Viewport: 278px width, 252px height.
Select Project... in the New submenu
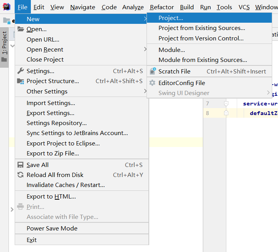click(x=209, y=18)
